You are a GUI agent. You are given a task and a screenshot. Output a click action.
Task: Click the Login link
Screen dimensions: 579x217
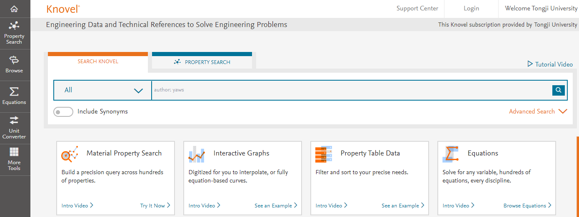tap(471, 8)
